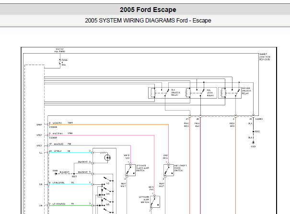
Task: Click the 'ANTI-THEFT HOOD SWITCH' label
Action: point(181,168)
